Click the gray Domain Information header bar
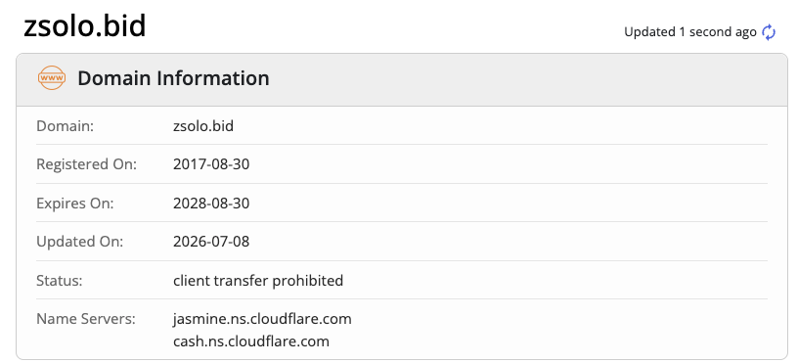Image resolution: width=798 pixels, height=363 pixels. coord(402,79)
